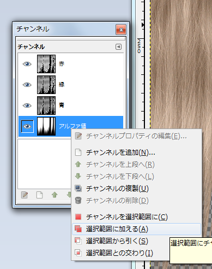Toggle visibility of the 緑 (green) channel
212x269 pixels.
pyautogui.click(x=27, y=85)
